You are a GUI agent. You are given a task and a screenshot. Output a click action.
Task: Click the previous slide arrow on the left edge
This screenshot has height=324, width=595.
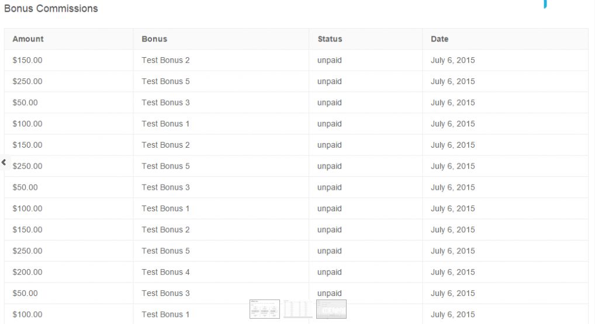click(4, 163)
